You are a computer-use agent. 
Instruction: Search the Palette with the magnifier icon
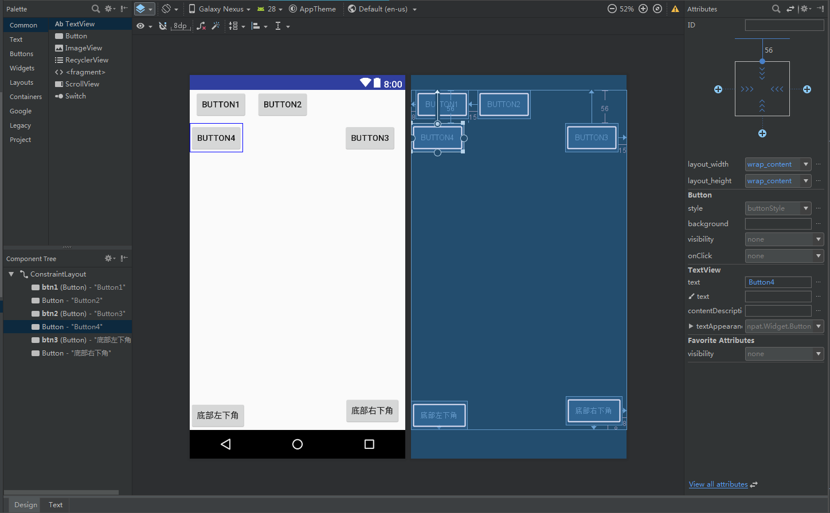tap(96, 9)
